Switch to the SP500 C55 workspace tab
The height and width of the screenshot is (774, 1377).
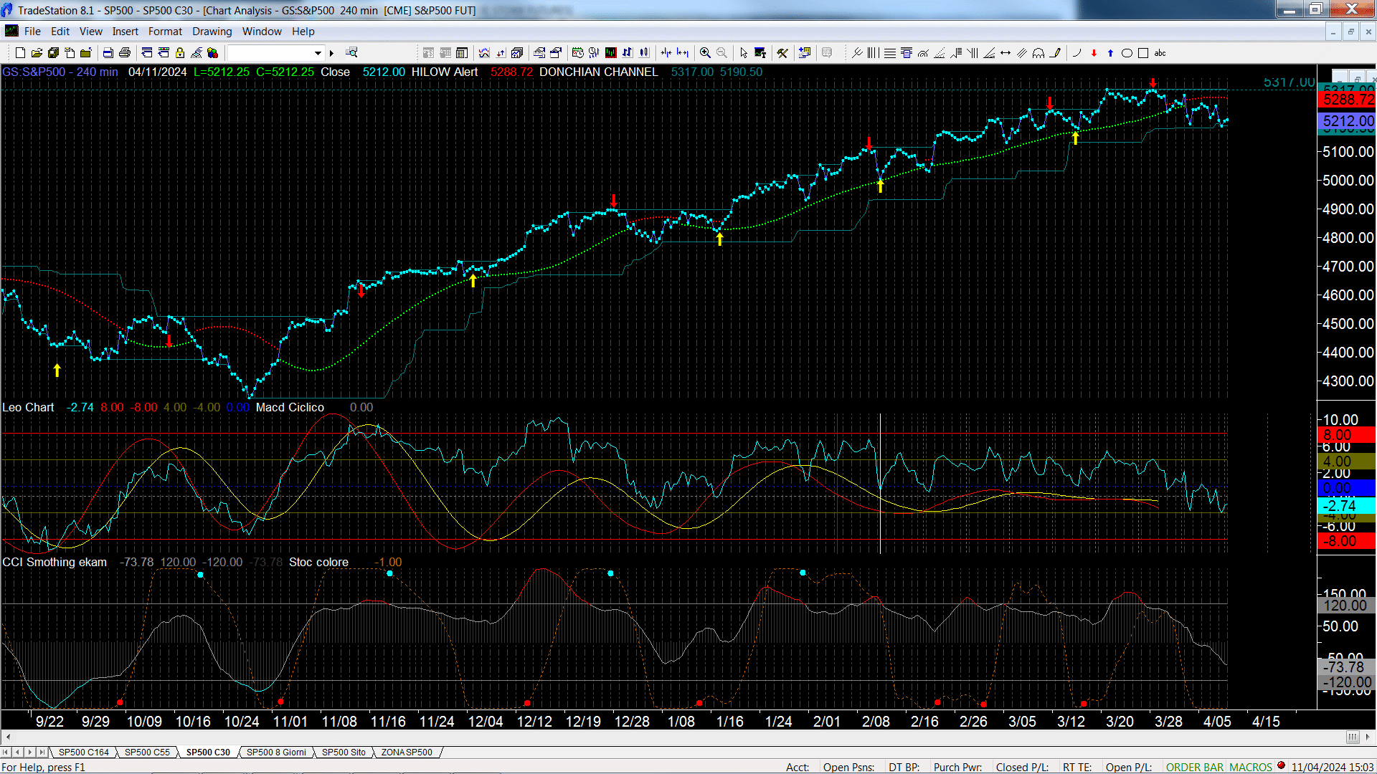[147, 752]
